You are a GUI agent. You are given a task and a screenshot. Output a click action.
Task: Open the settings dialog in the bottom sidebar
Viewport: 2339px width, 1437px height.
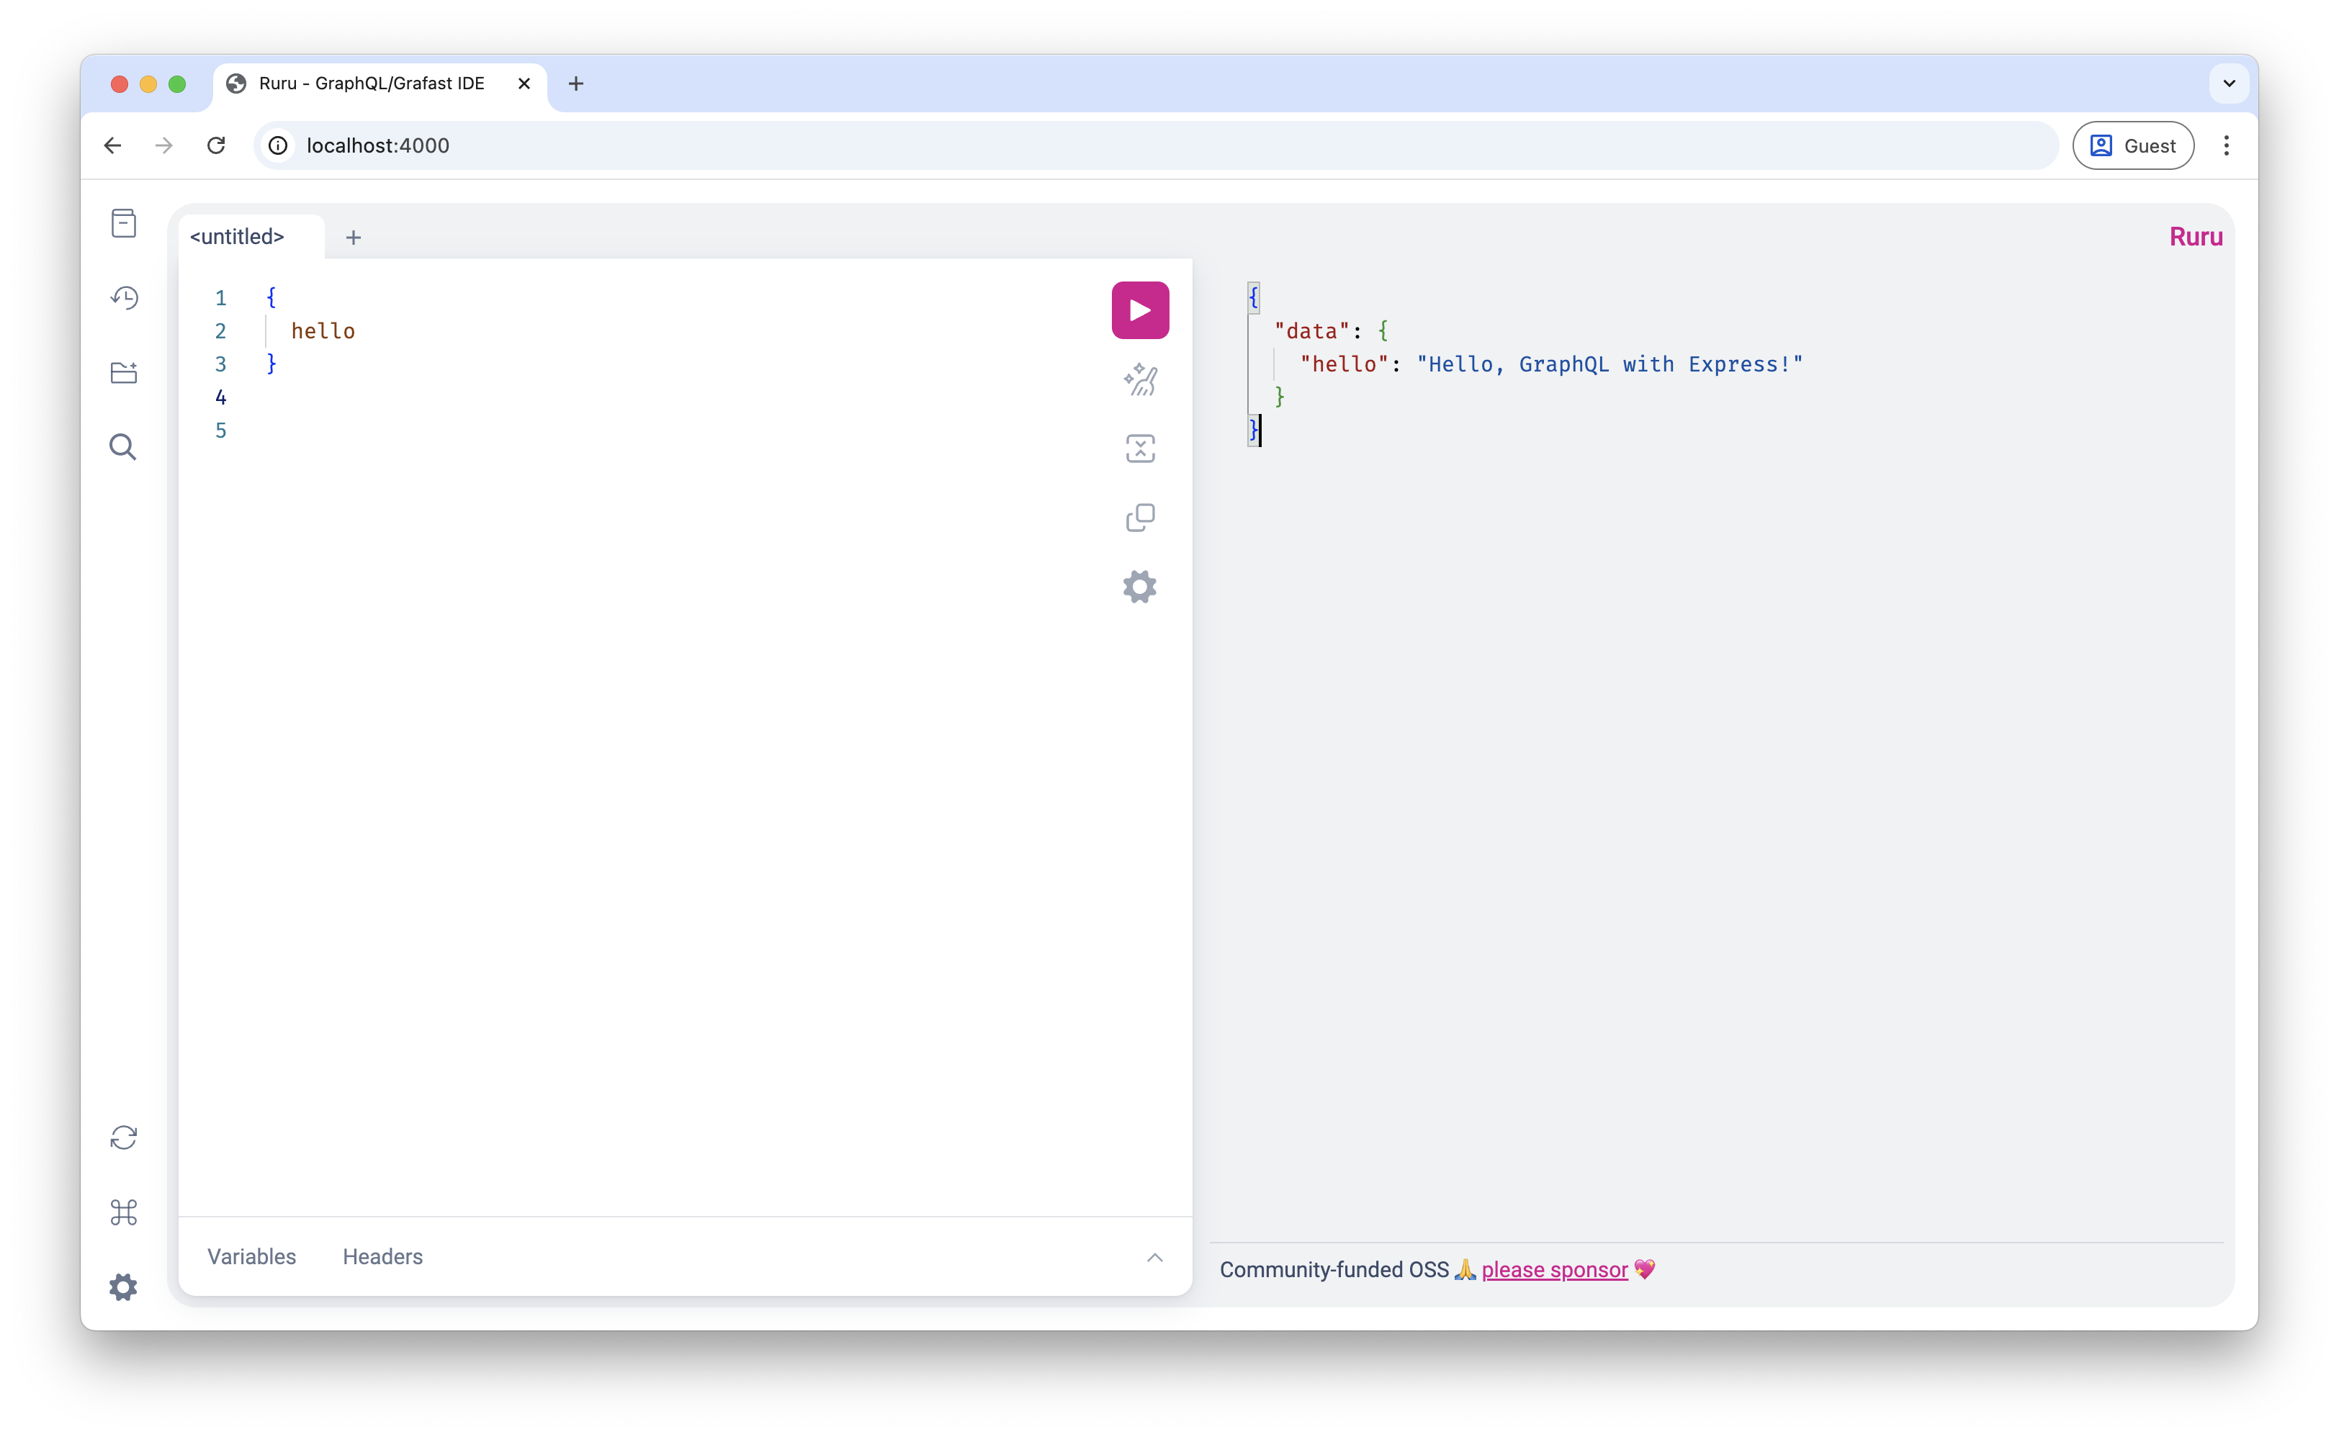coord(124,1287)
